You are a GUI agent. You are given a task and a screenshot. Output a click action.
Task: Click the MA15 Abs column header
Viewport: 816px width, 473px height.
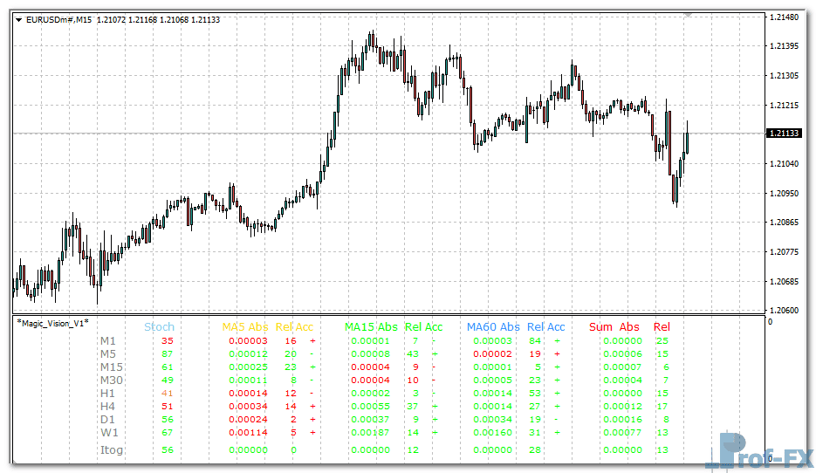(371, 327)
